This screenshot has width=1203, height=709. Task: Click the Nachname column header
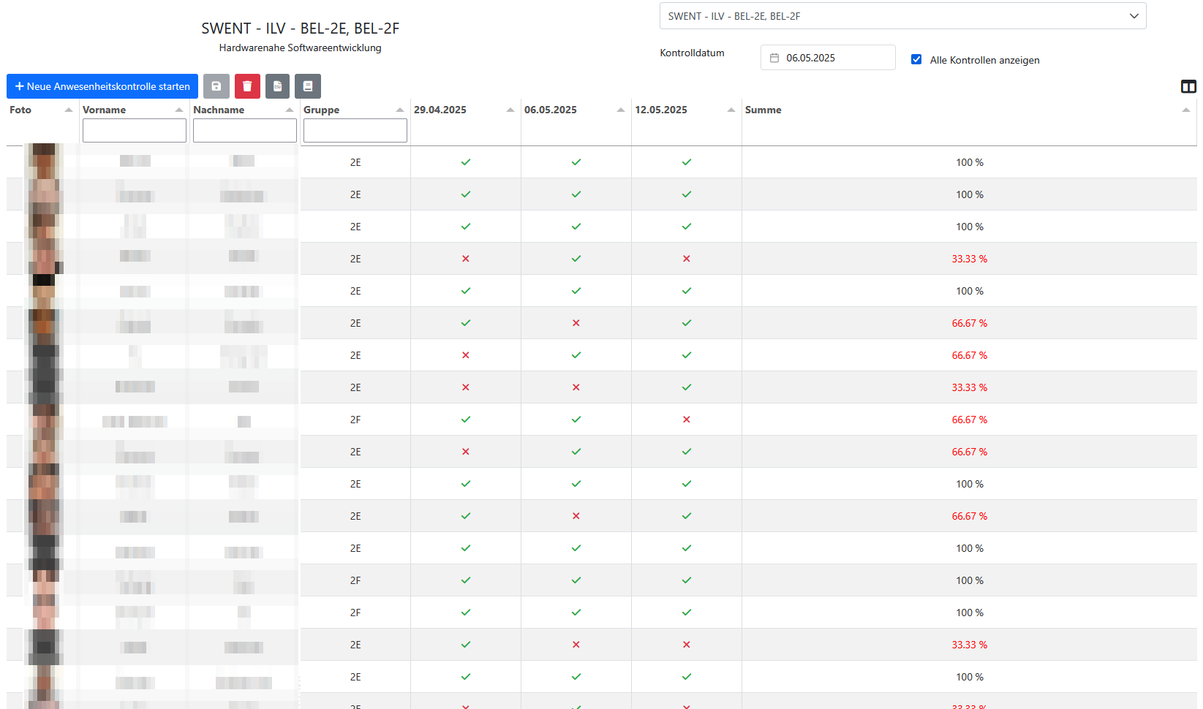219,110
